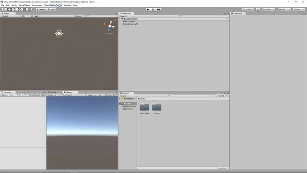The image size is (307, 173).
Task: Click the scene orientation gizmo
Action: tap(109, 26)
